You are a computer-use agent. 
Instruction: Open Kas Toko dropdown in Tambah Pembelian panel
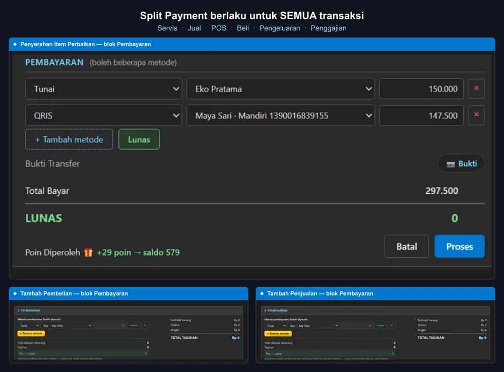click(x=67, y=326)
